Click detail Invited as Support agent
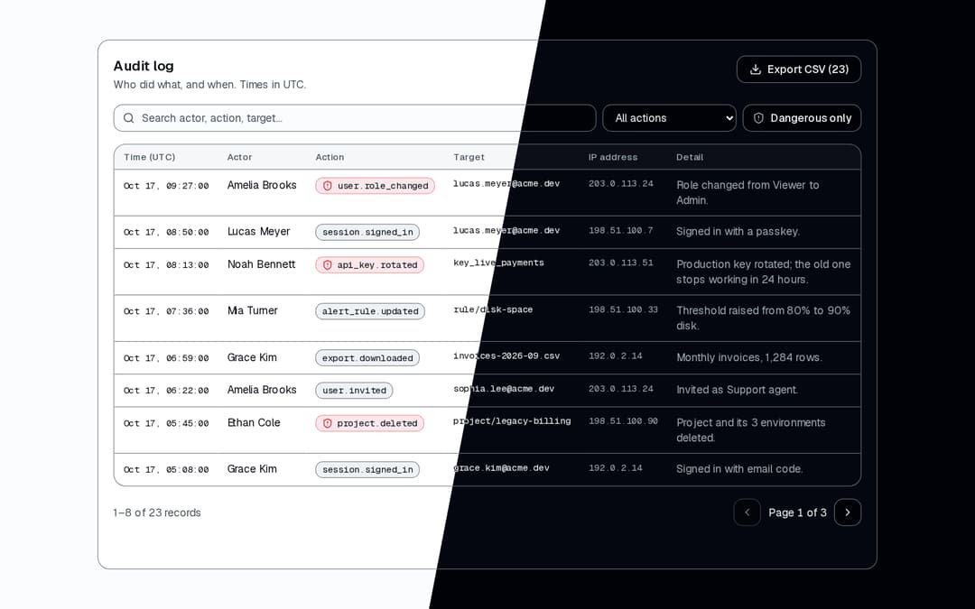The height and width of the screenshot is (609, 975). [737, 390]
